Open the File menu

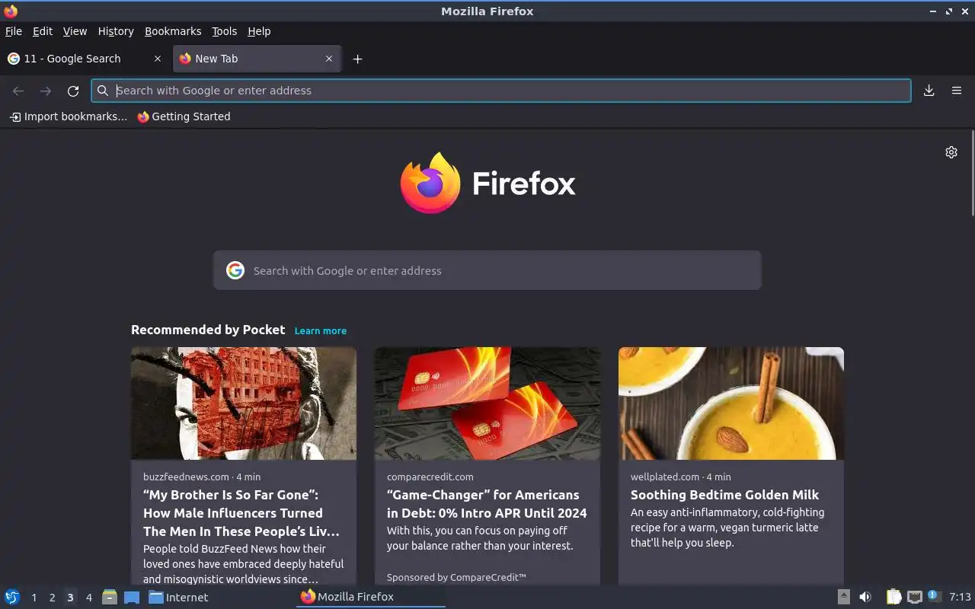click(x=14, y=31)
